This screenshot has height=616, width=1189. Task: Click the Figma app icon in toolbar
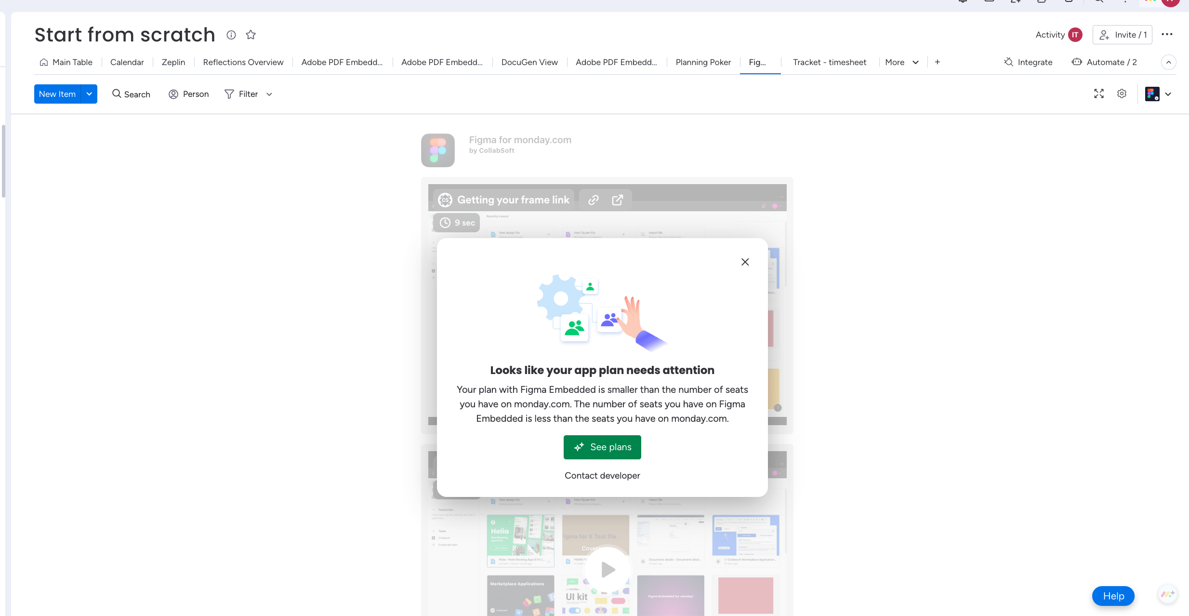click(1152, 94)
